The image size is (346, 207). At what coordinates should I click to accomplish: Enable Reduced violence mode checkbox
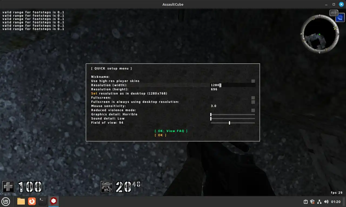tap(253, 110)
